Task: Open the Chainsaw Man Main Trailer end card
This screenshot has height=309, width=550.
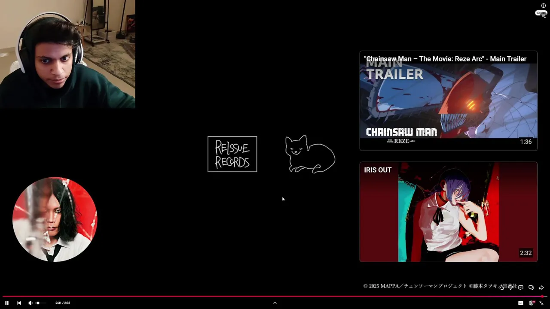Action: click(x=449, y=101)
